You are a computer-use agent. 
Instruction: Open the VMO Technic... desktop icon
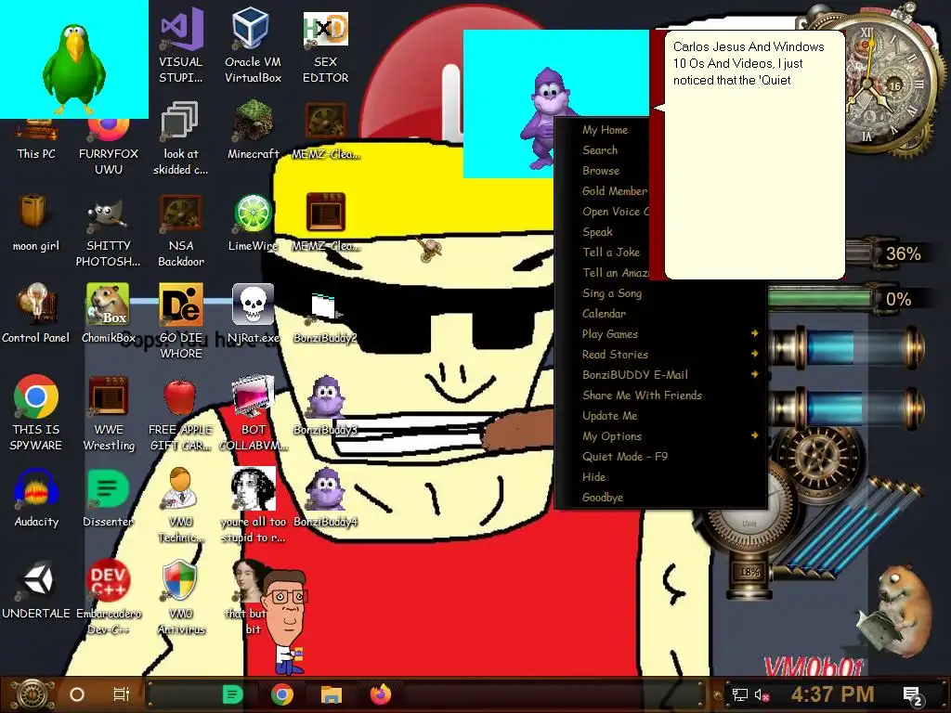click(x=181, y=504)
